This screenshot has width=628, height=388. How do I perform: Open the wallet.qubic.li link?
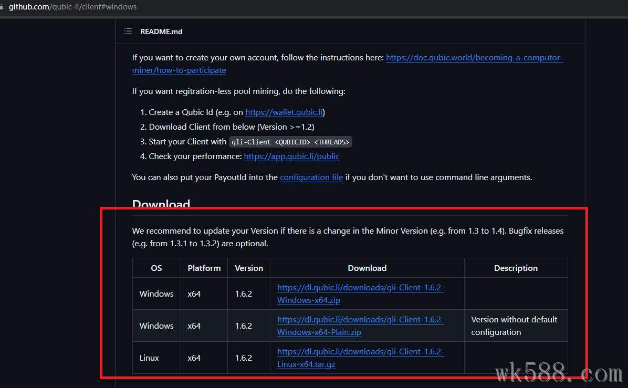[284, 112]
